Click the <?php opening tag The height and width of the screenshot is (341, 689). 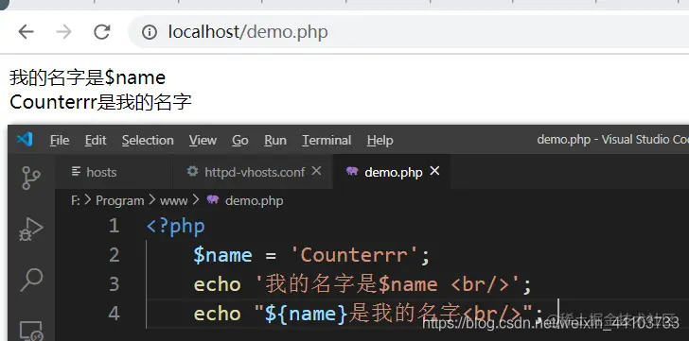[176, 227]
